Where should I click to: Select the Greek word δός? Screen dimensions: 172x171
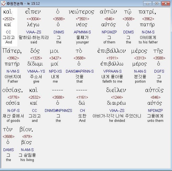click(x=35, y=51)
